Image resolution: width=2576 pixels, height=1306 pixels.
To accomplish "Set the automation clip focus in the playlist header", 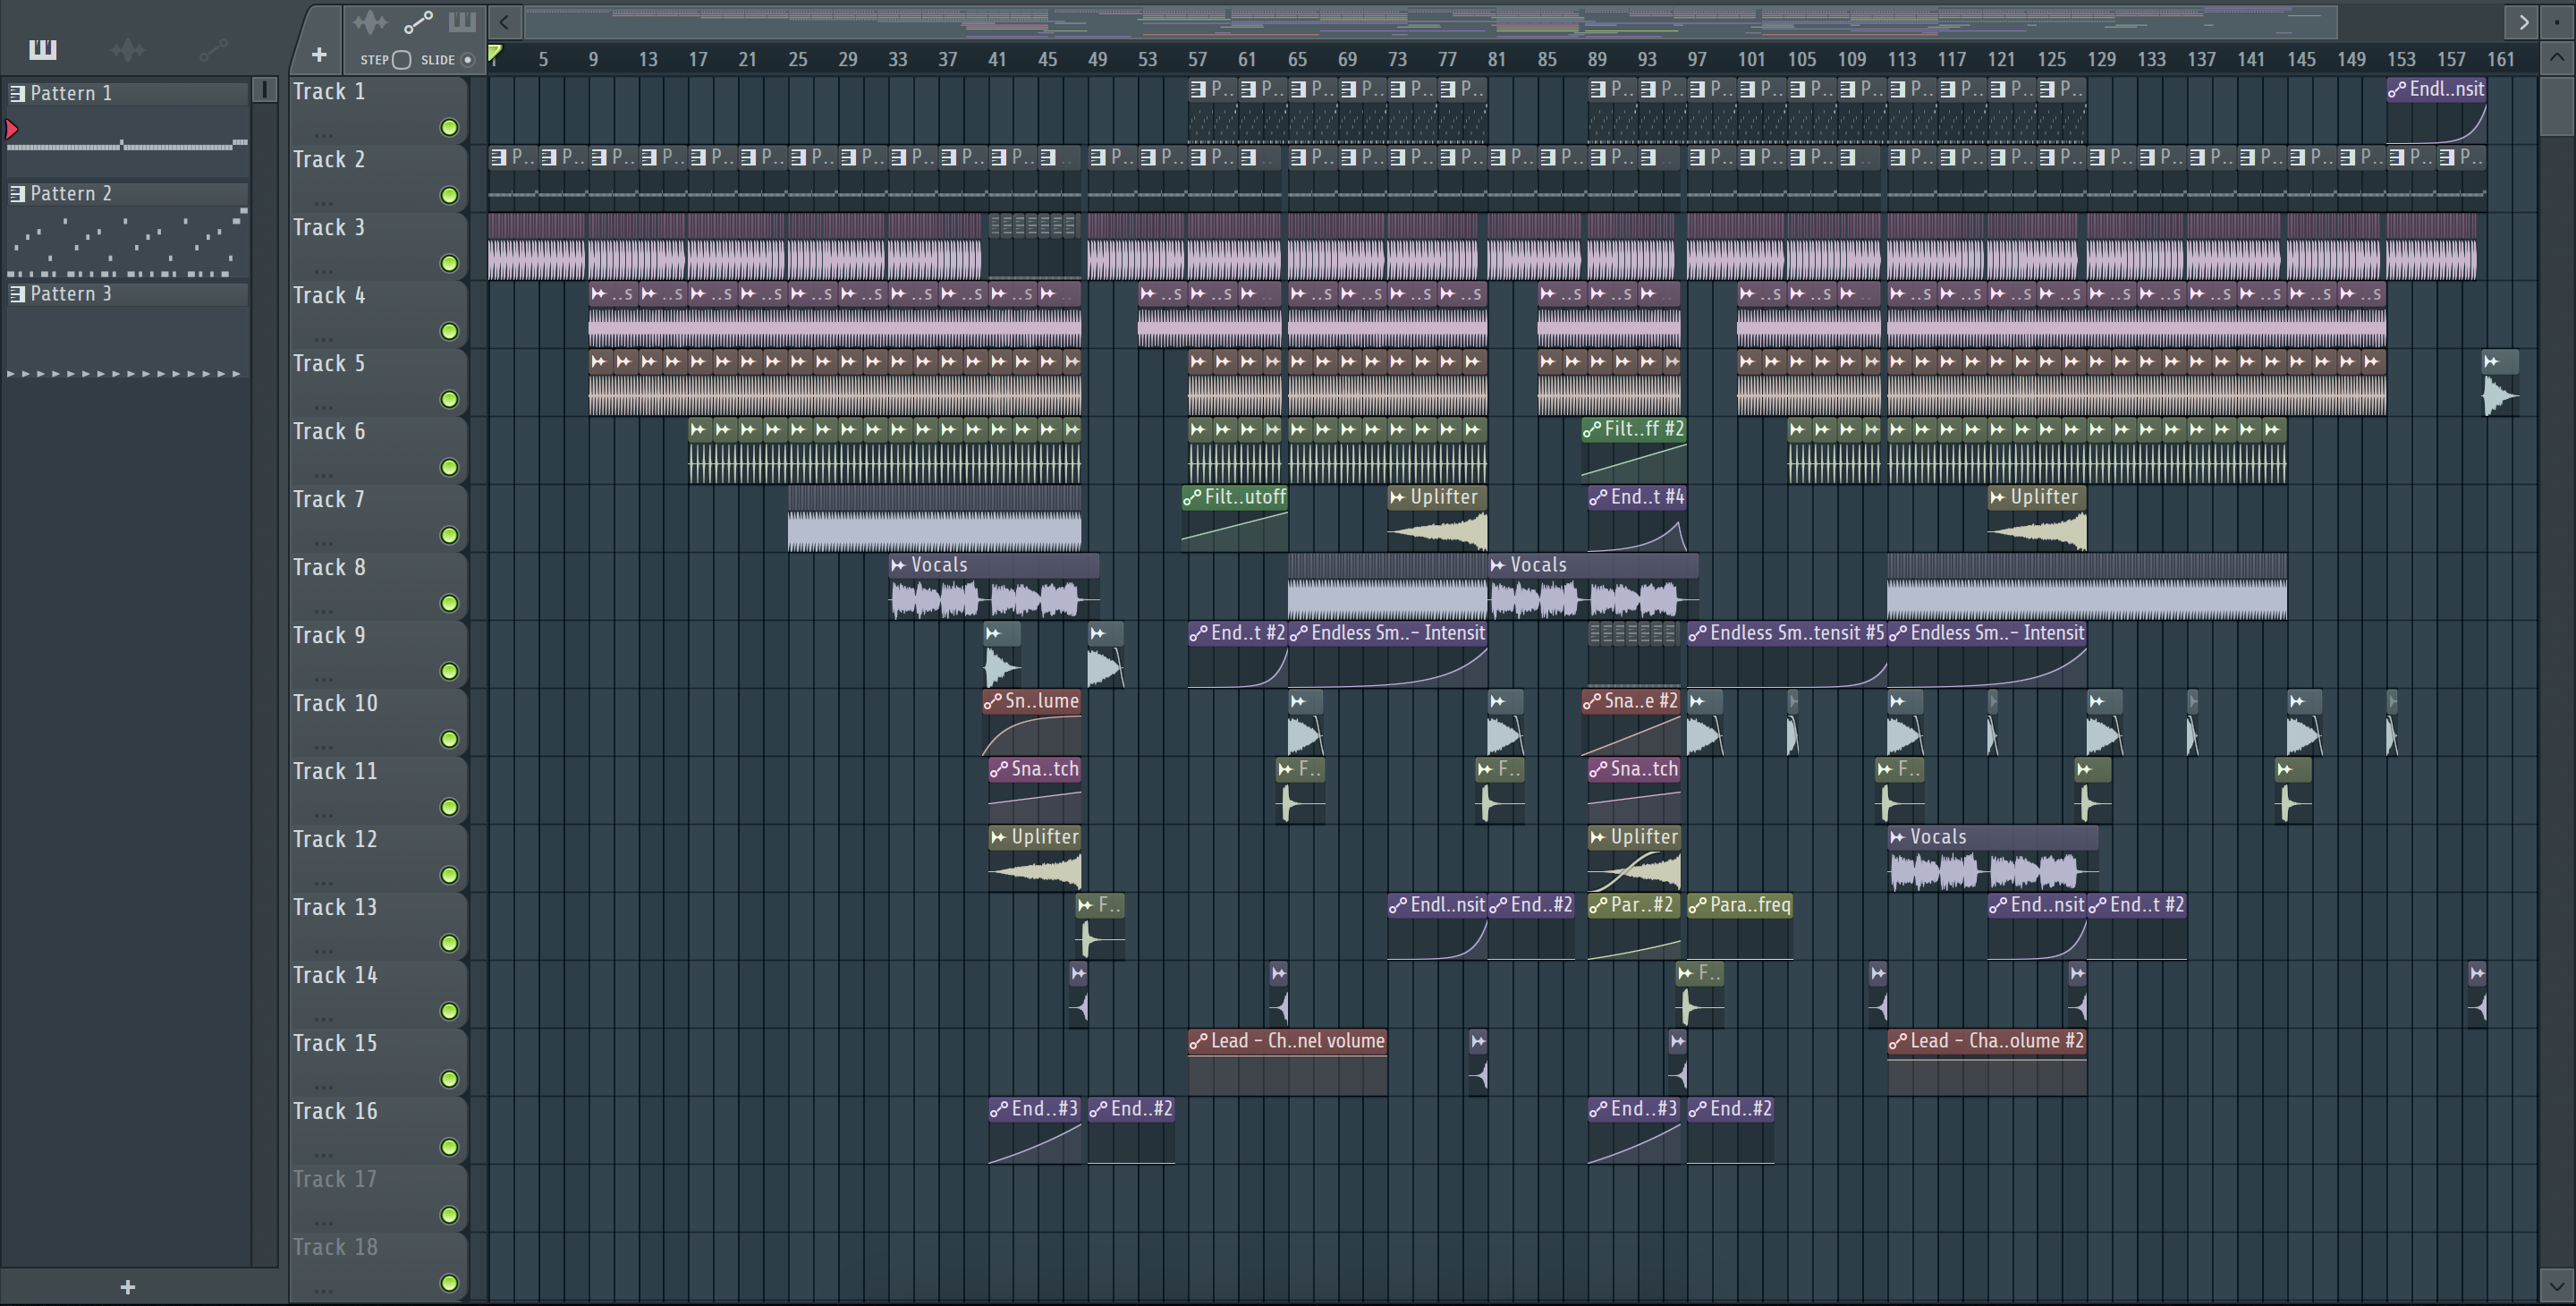I will tap(418, 22).
